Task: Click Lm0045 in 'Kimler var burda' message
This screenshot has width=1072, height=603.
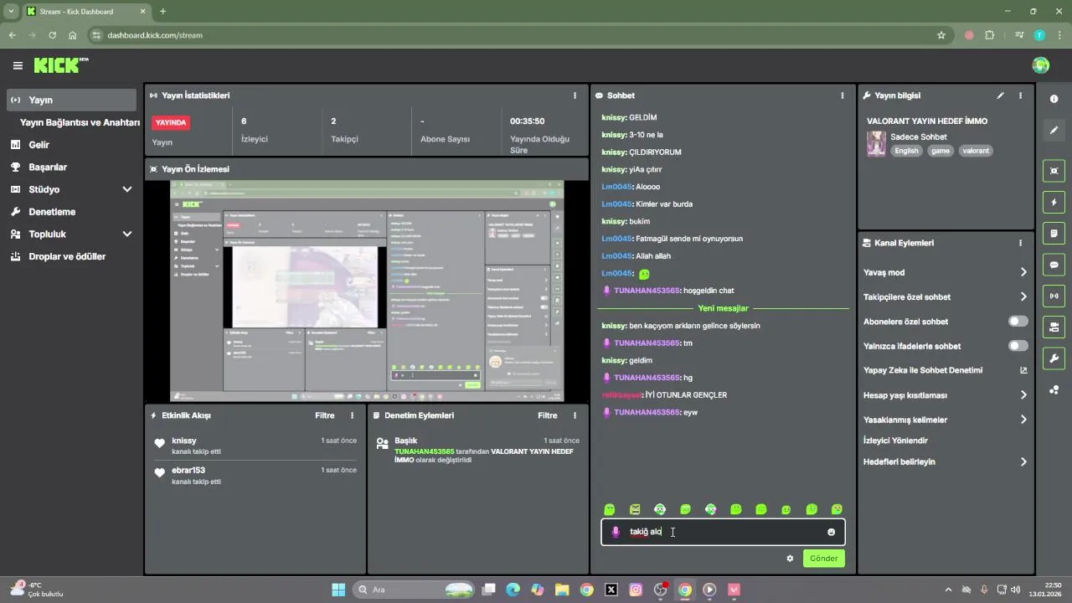Action: click(x=616, y=204)
